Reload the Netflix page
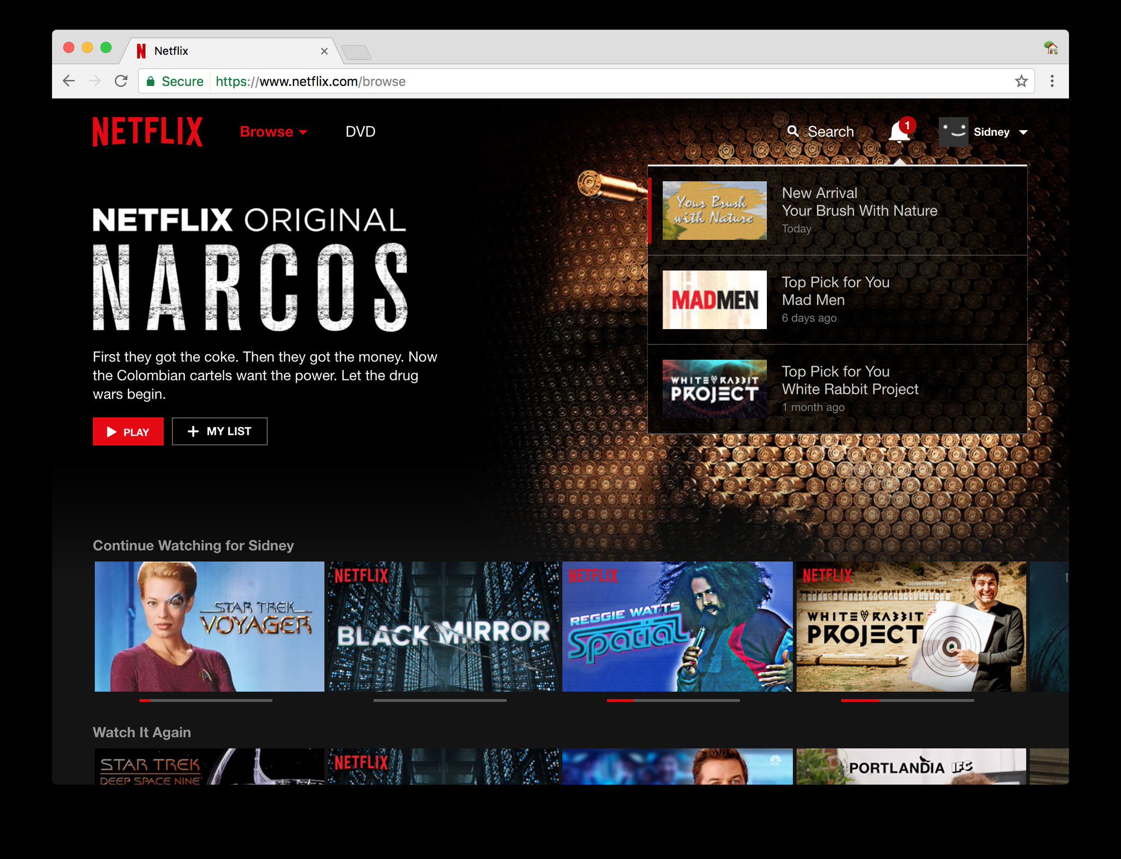This screenshot has width=1121, height=859. point(121,81)
